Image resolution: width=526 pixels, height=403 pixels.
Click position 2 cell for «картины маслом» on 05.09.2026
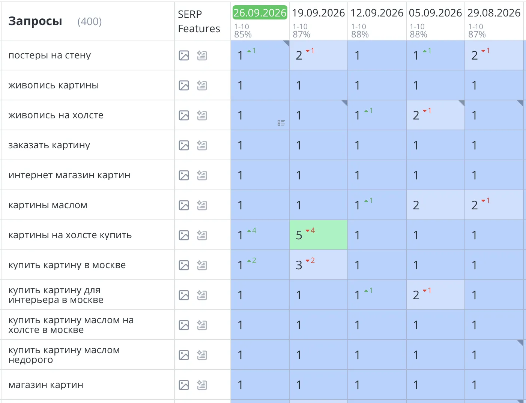tap(436, 205)
